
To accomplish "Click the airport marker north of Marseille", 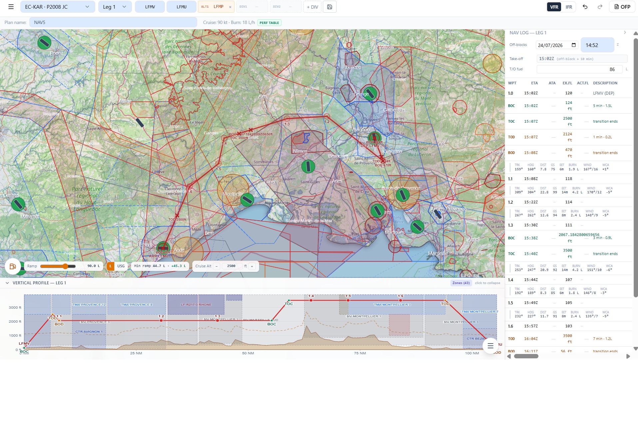I will [x=417, y=227].
